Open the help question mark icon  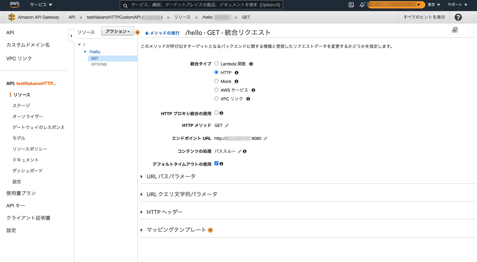(x=458, y=17)
